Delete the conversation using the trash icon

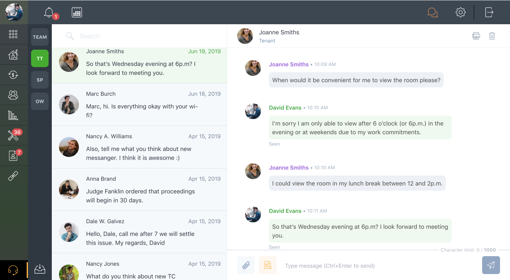(492, 36)
